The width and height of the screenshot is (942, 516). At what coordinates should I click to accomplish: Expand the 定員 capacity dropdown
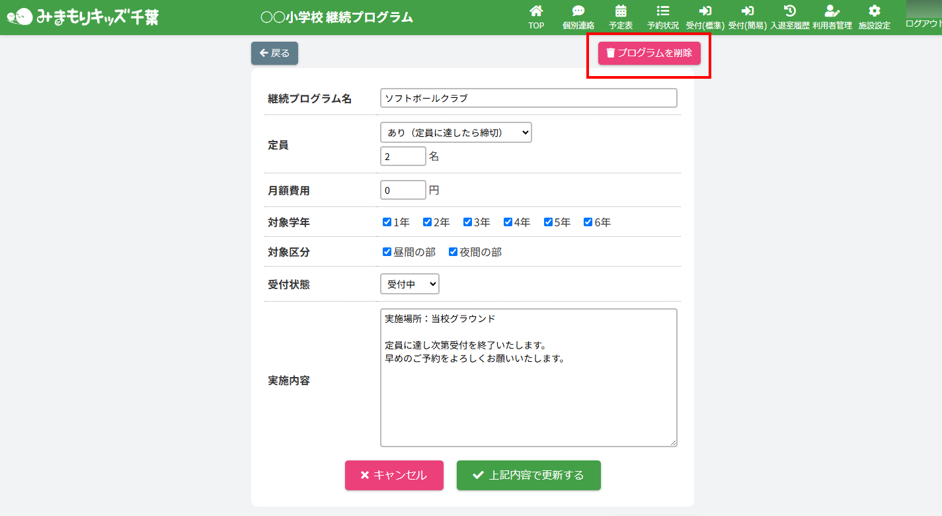[x=455, y=132]
